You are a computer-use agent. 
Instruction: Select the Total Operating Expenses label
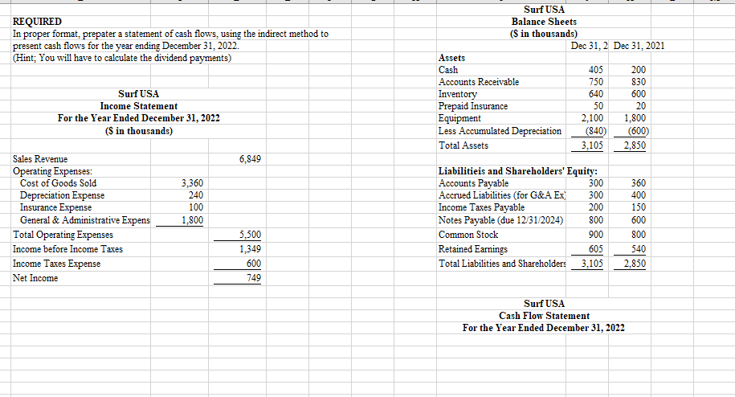point(63,235)
